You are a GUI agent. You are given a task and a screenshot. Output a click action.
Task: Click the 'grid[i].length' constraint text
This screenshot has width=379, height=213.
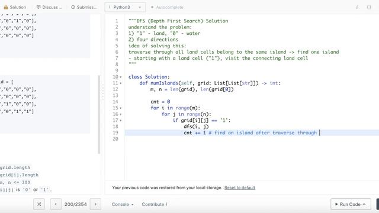pyautogui.click(x=19, y=175)
